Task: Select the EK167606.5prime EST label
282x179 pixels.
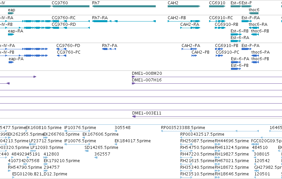Action: [100, 134]
